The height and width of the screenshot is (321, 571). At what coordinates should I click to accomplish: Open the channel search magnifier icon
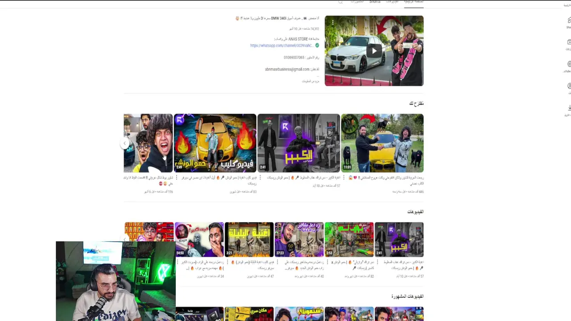tap(340, 2)
